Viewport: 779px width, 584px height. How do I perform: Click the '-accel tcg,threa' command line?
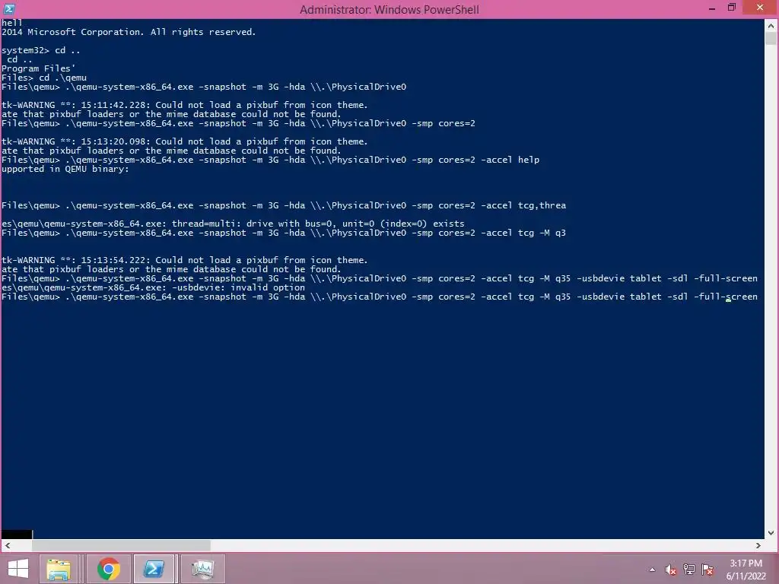click(x=284, y=205)
